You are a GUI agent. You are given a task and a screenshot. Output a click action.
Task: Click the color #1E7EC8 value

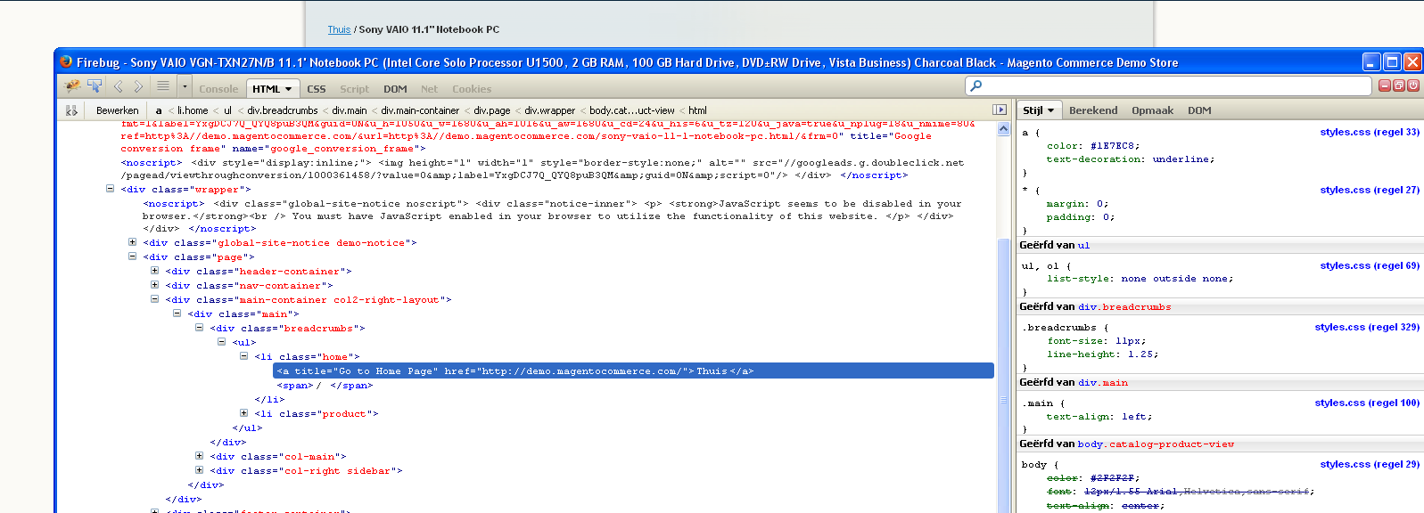(x=1112, y=146)
